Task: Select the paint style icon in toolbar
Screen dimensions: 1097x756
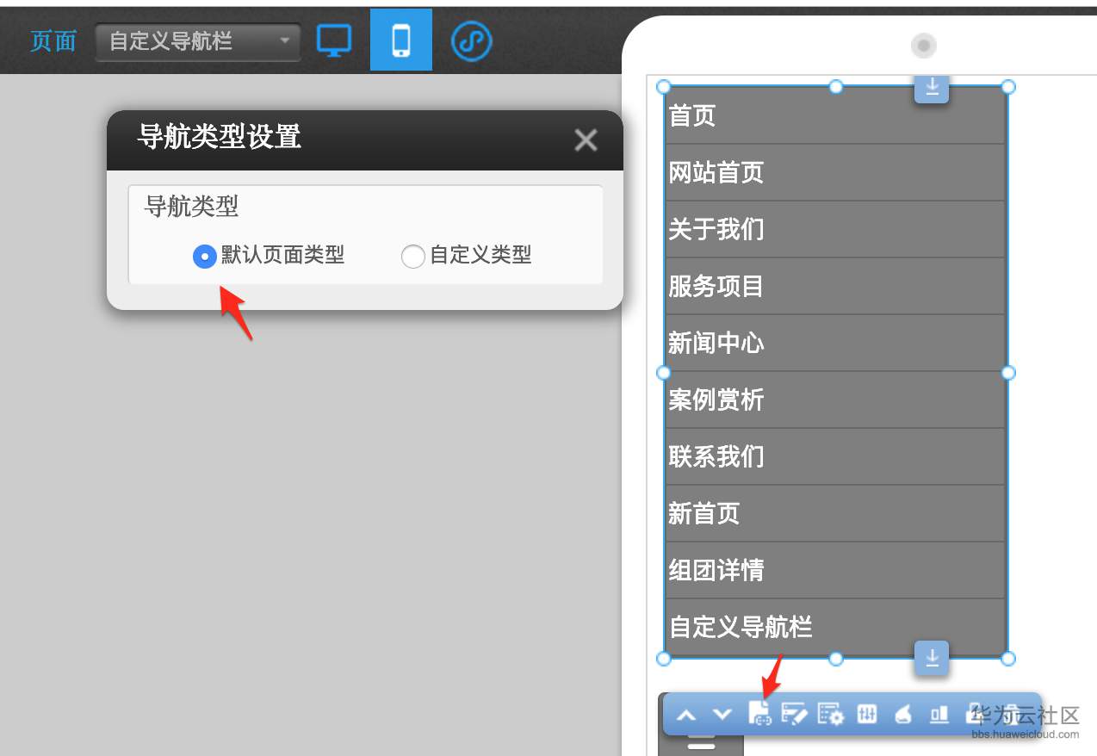Action: click(x=903, y=714)
